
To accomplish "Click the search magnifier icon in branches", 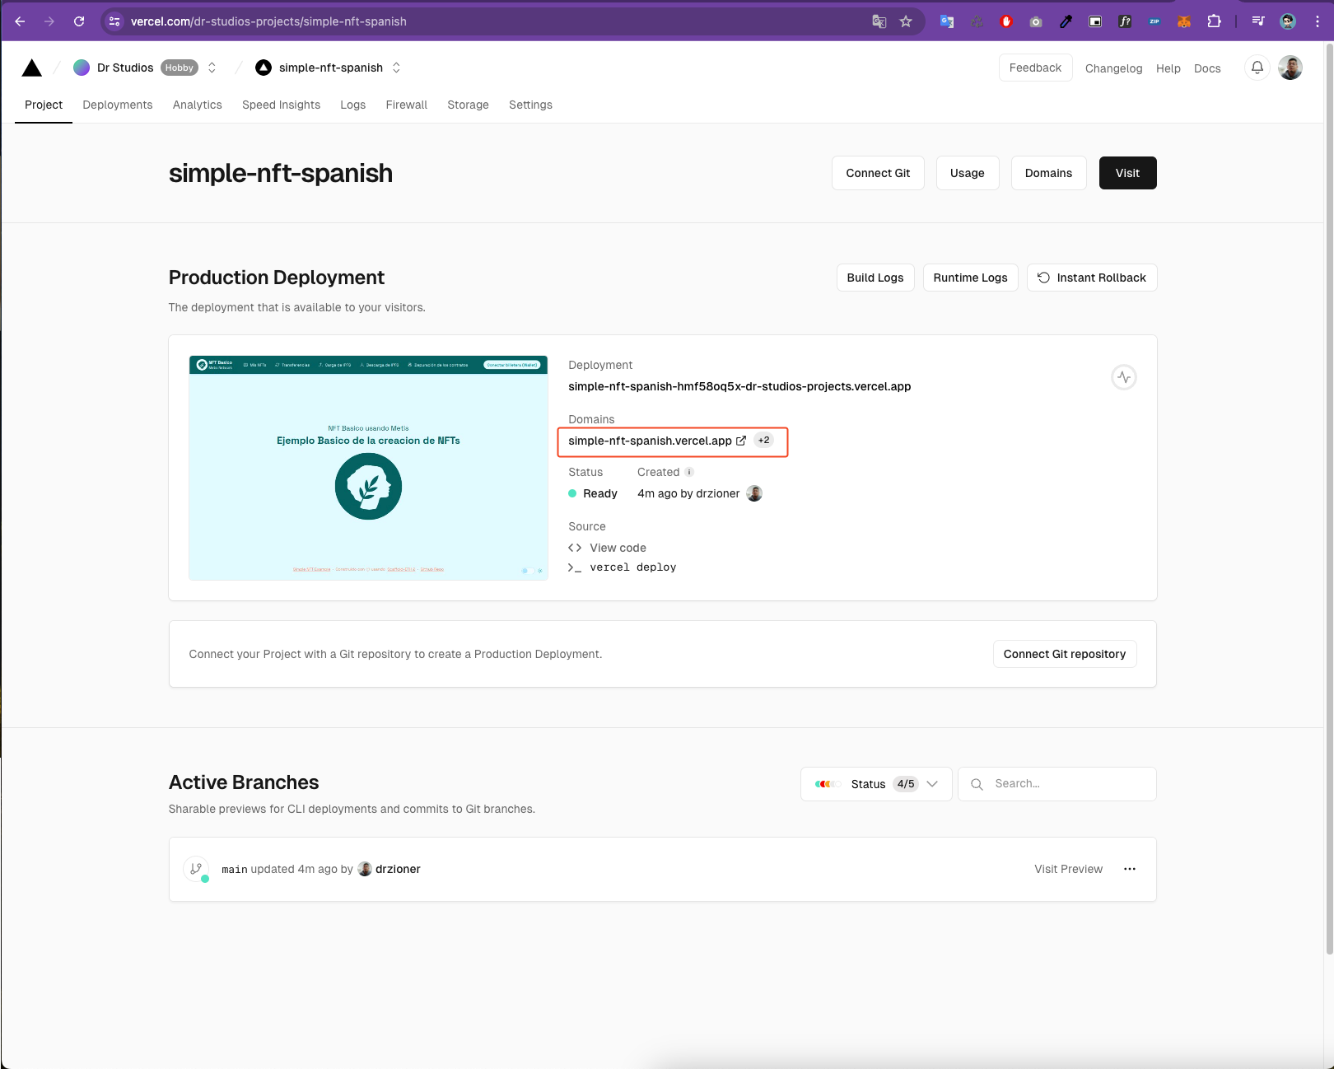I will click(977, 784).
